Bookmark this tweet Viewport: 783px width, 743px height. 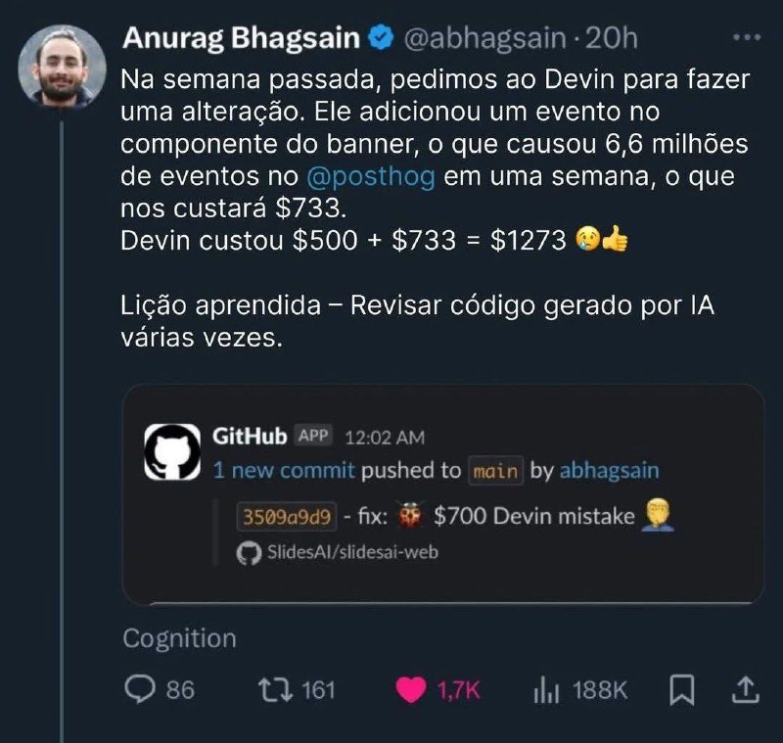[x=681, y=689]
